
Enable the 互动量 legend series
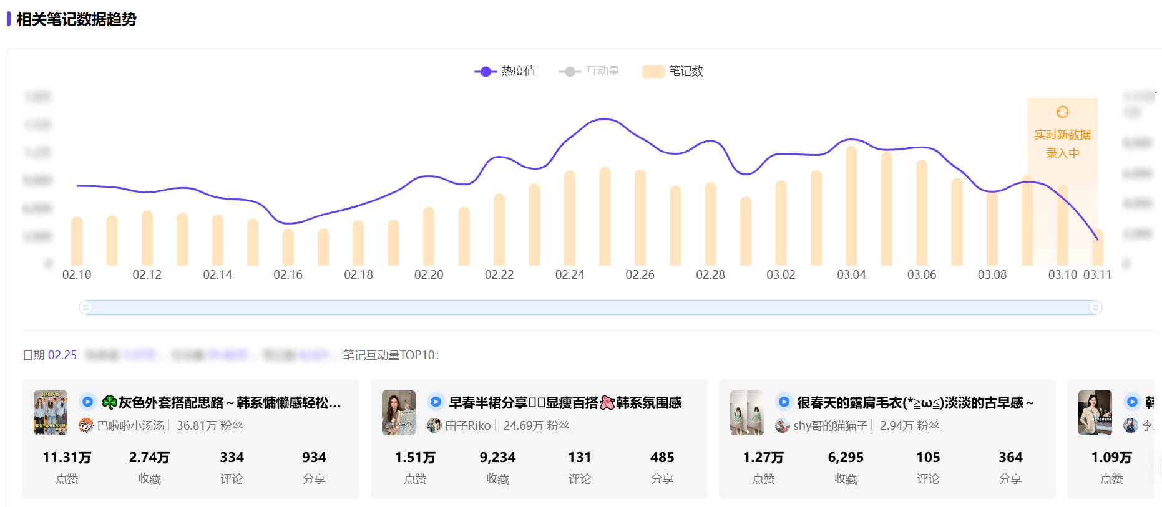coord(589,71)
